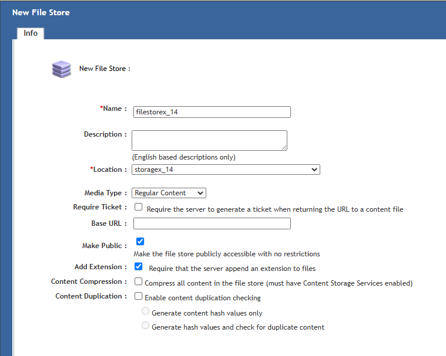Click the 'New File Store :' label beside icon
This screenshot has height=356, width=446.
(105, 69)
